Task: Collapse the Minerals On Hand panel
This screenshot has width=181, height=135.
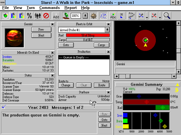Action: 52,52
